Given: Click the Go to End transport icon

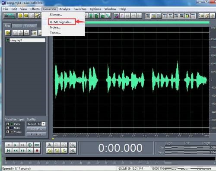Looking at the screenshot, I should 30,151.
